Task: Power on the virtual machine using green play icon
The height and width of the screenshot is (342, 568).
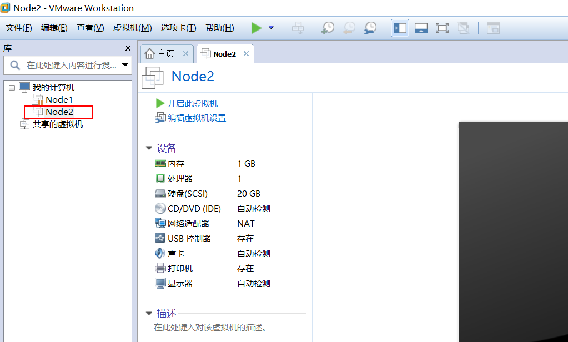Action: tap(256, 27)
